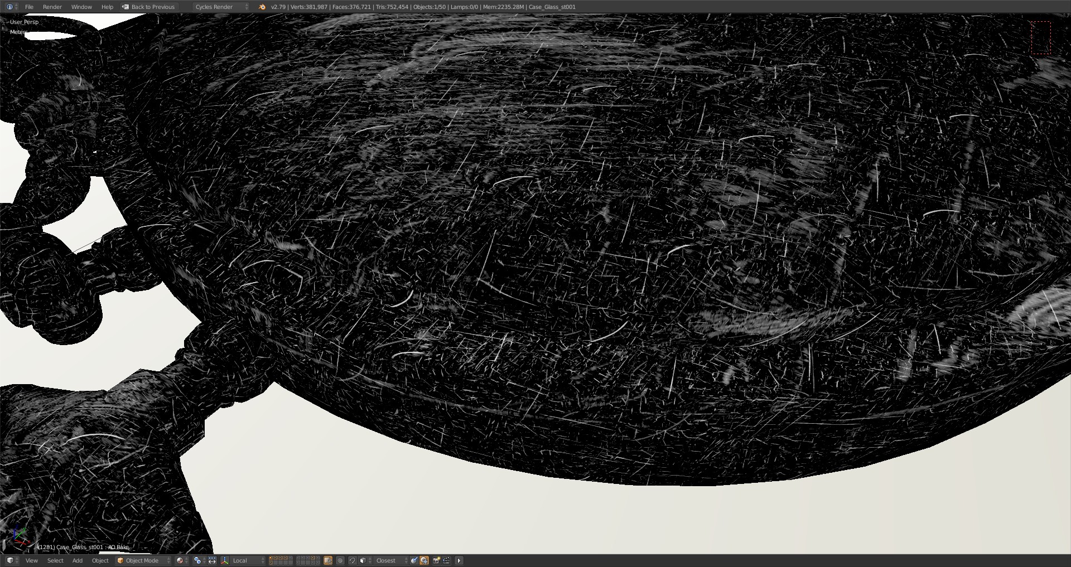Toggle proportional editing mode button
The height and width of the screenshot is (567, 1071).
tap(340, 560)
